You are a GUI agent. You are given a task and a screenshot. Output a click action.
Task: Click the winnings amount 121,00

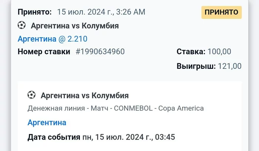pos(229,66)
